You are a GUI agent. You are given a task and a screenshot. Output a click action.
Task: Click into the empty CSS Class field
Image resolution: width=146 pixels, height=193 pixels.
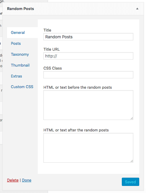(88, 75)
